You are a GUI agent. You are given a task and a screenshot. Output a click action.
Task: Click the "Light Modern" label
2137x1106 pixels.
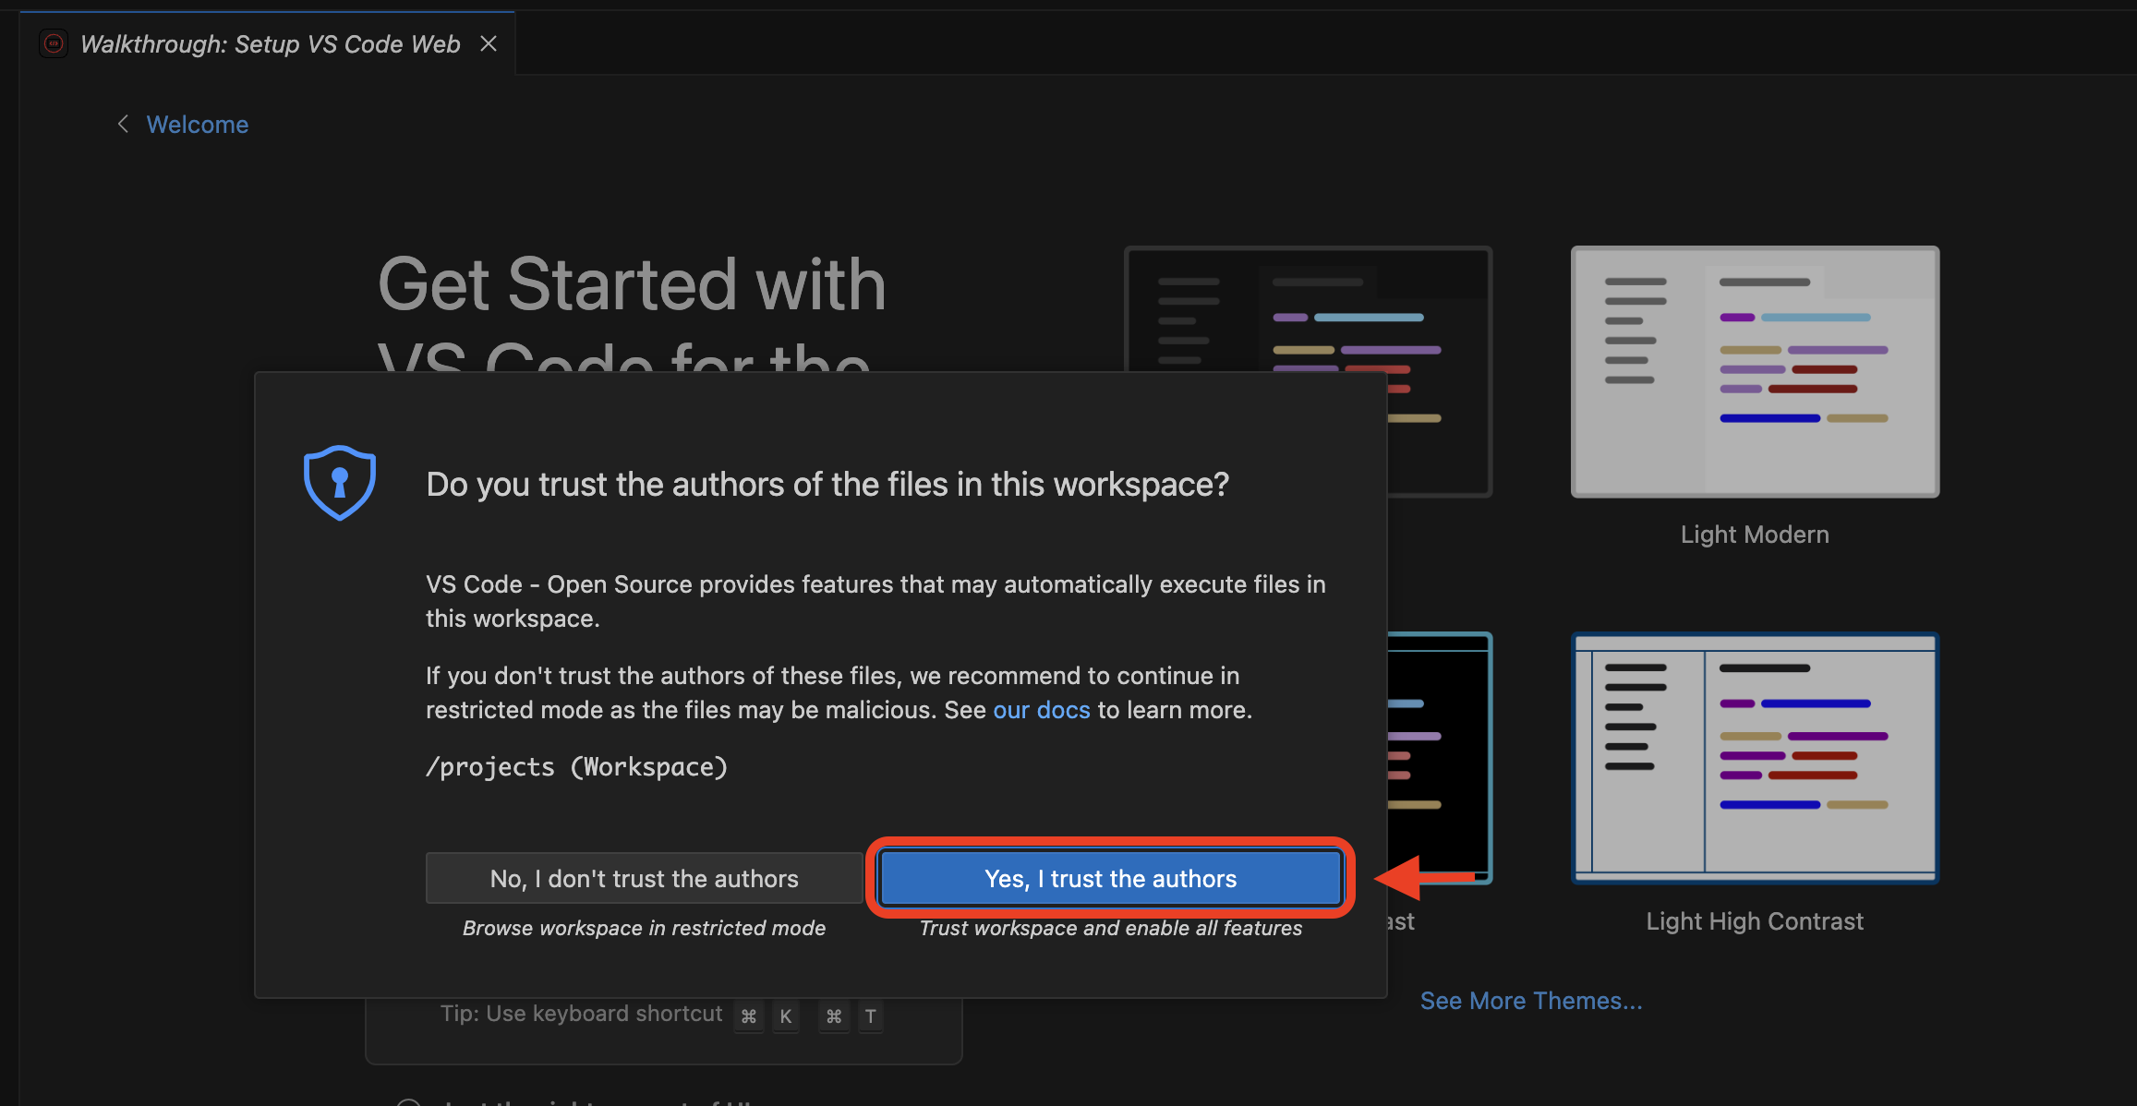(x=1755, y=535)
